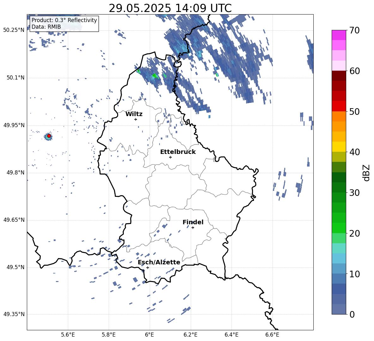This screenshot has height=341, width=374.
Task: Click the Findel station cross marker
Action: click(x=193, y=228)
